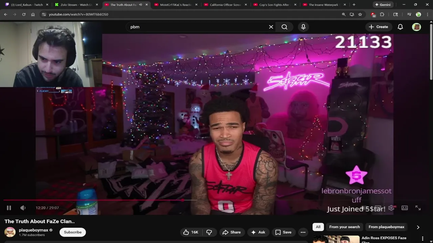
Task: Enter fullscreen mode on the player
Action: [418, 208]
